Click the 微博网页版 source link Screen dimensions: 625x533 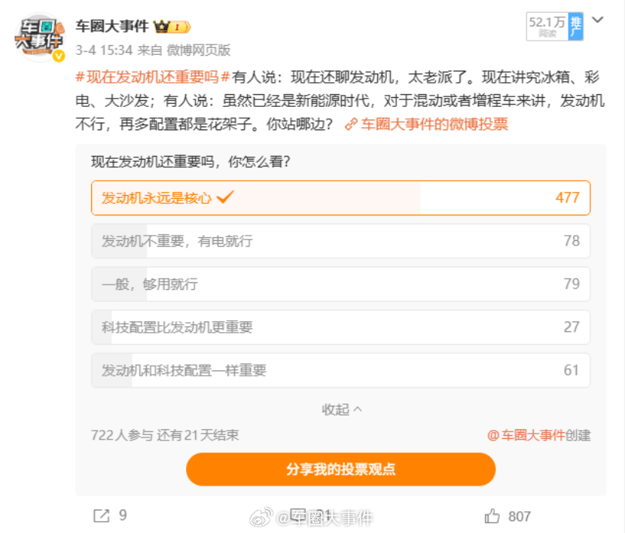pos(199,50)
